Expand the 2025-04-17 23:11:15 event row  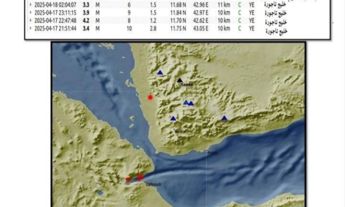click(x=30, y=12)
